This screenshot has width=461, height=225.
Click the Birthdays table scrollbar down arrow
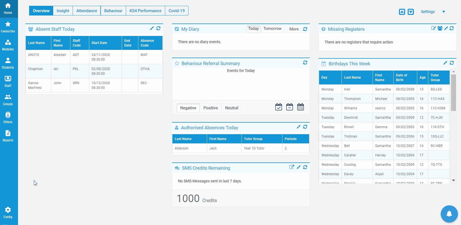[x=454, y=180]
